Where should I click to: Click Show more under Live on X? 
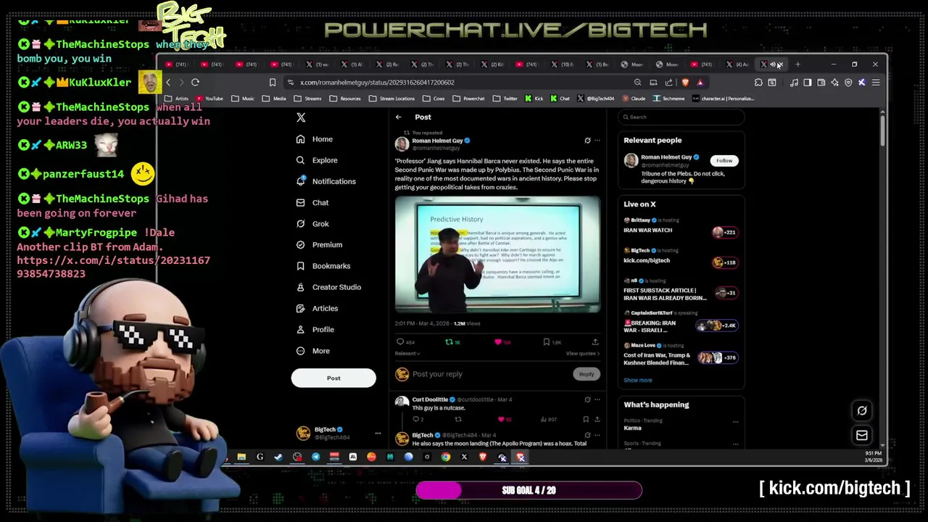[x=638, y=380]
